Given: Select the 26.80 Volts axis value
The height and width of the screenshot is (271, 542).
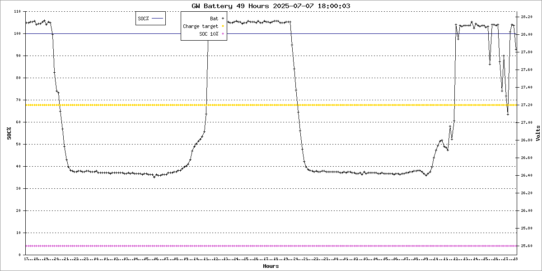Looking at the screenshot, I should click(x=527, y=140).
